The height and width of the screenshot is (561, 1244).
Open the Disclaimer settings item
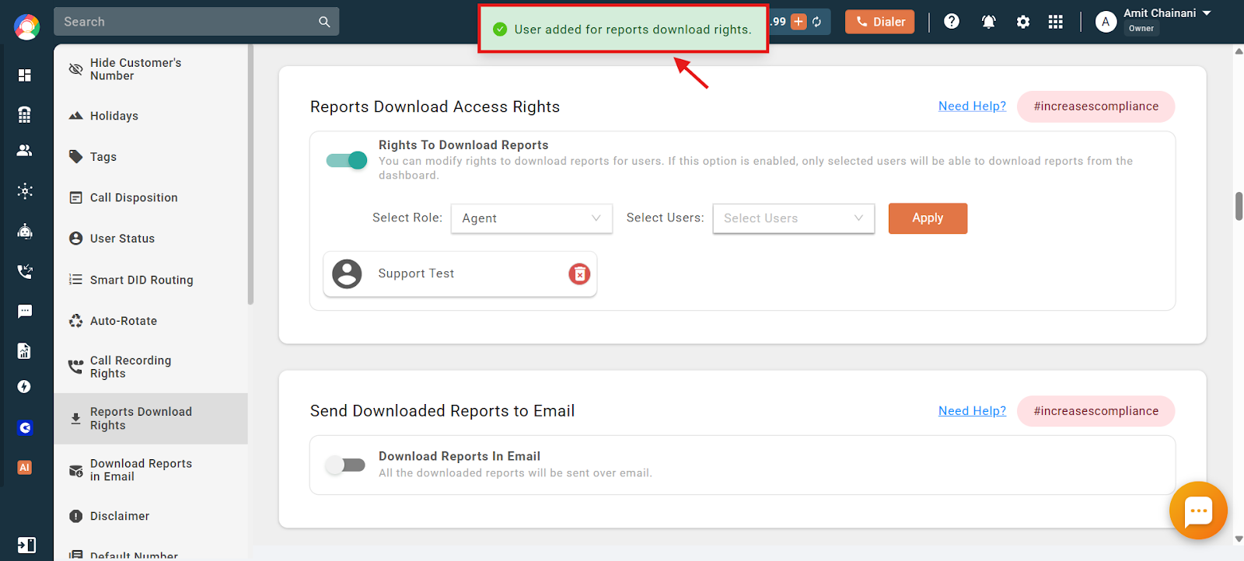click(151, 516)
